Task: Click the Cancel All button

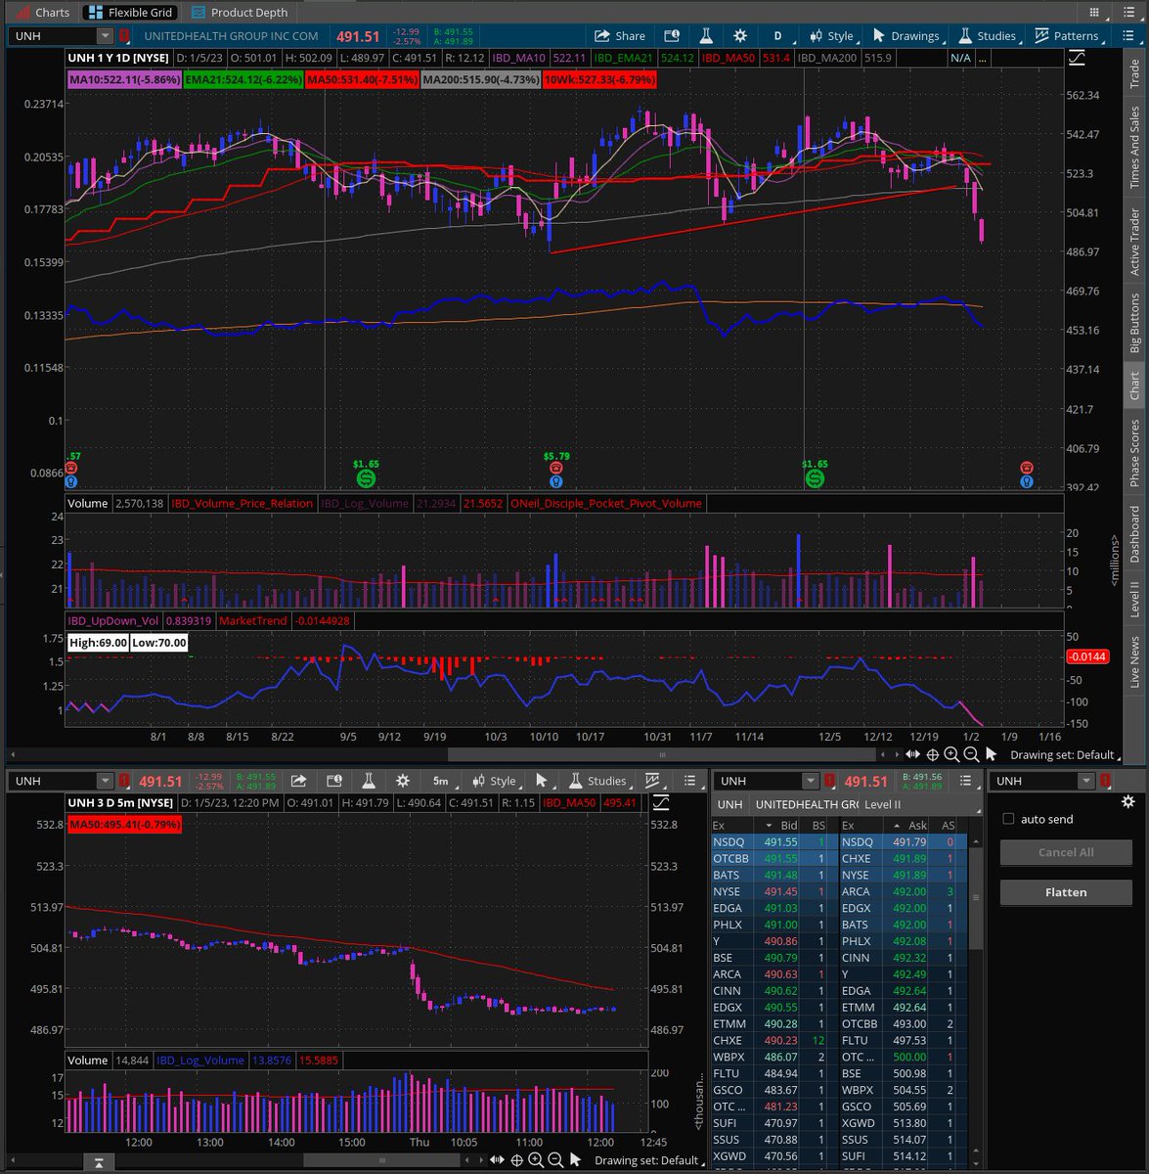Action: pyautogui.click(x=1066, y=852)
